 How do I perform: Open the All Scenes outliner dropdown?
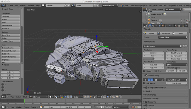click(x=173, y=9)
